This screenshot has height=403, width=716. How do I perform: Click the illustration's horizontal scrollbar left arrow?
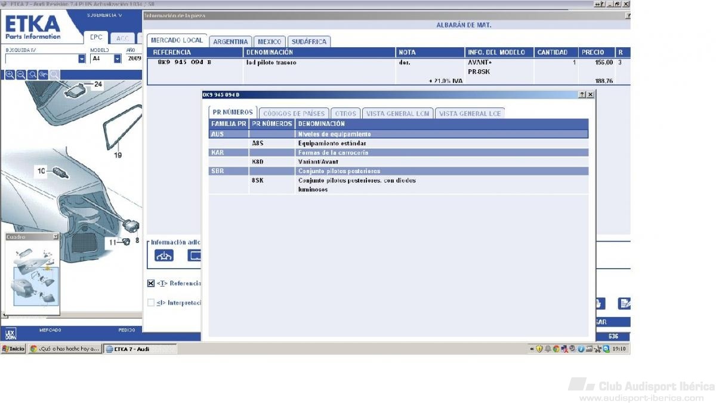pos(5,315)
